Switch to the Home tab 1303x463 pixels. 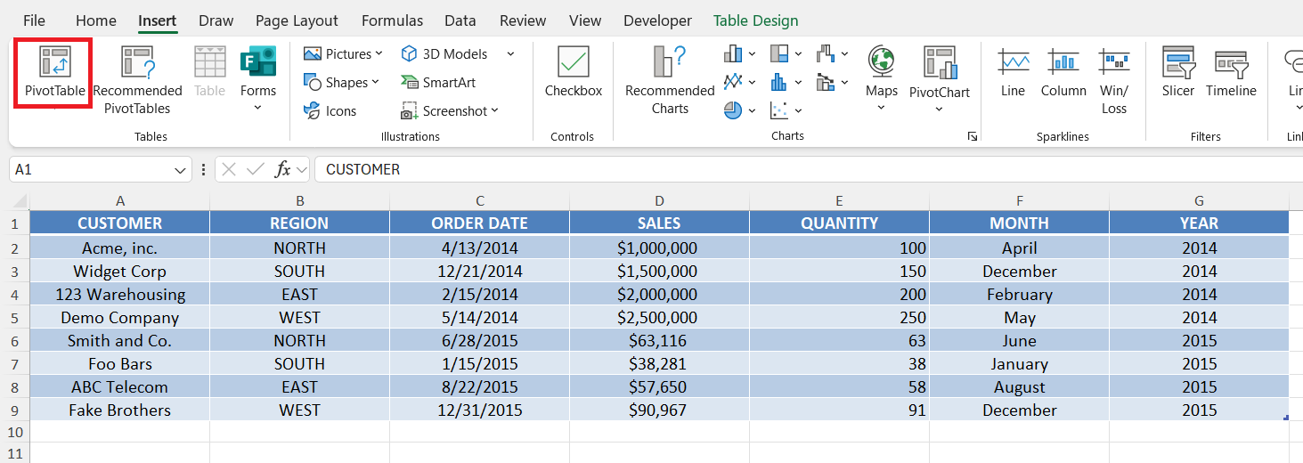pyautogui.click(x=96, y=20)
